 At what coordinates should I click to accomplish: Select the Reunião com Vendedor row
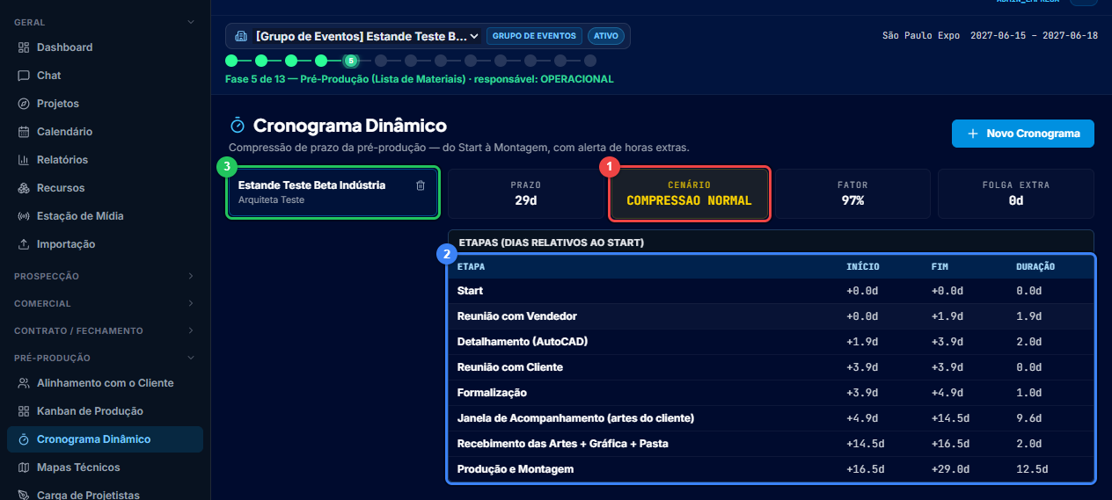(x=771, y=316)
